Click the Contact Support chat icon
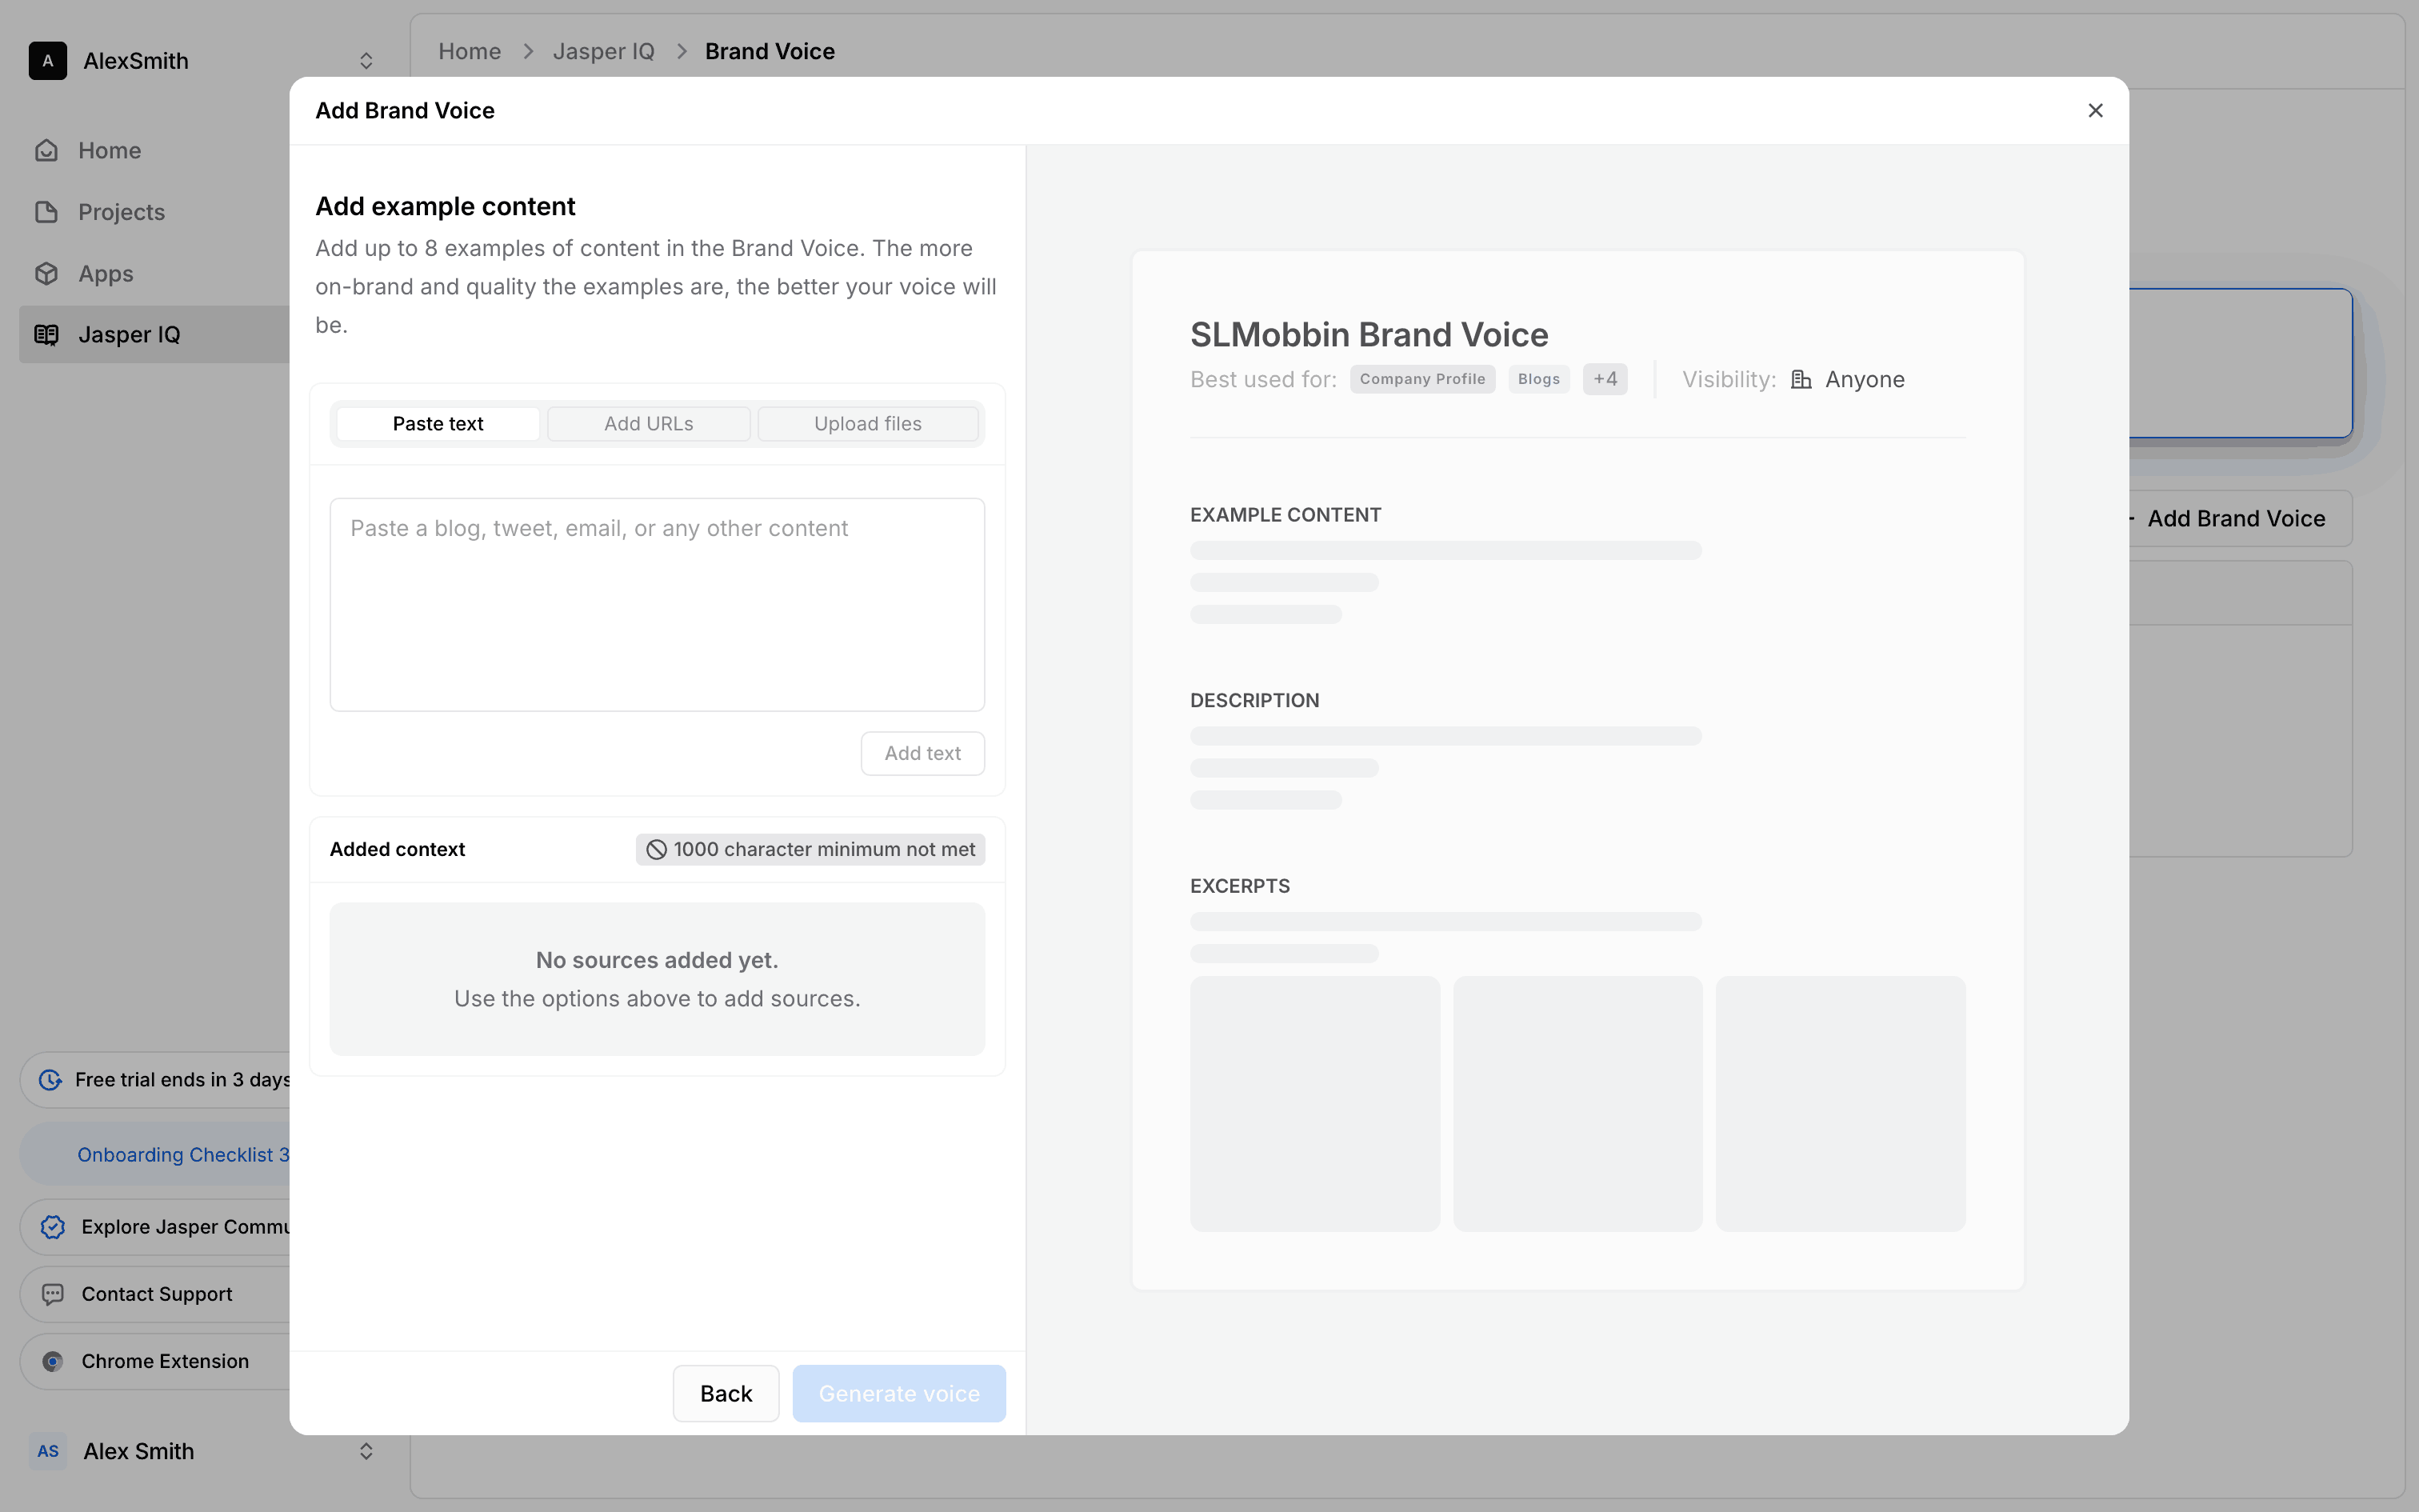This screenshot has height=1512, width=2419. 53,1294
